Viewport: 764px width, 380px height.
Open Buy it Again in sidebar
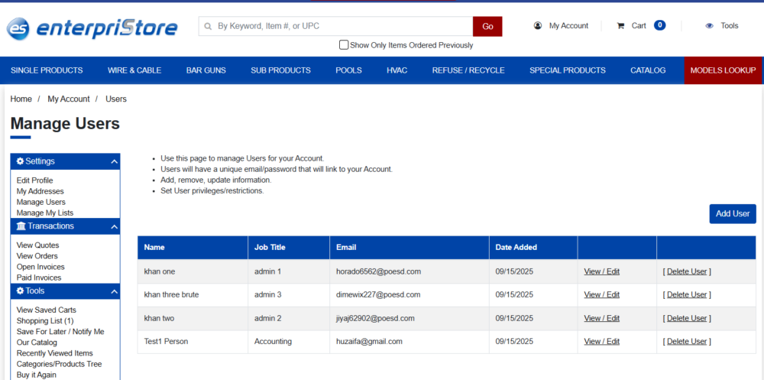[37, 375]
